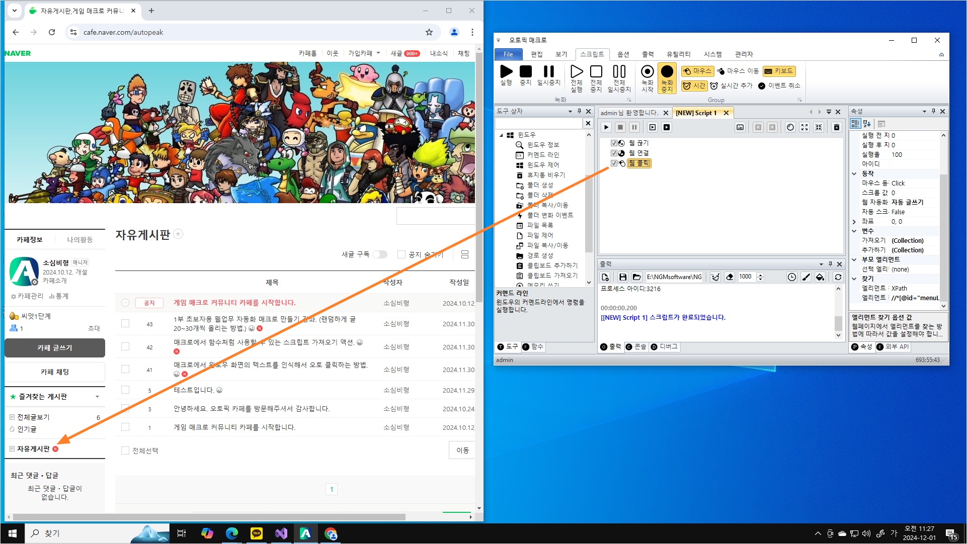Click the 카페 글쓰기 button
The image size is (967, 544).
point(55,348)
